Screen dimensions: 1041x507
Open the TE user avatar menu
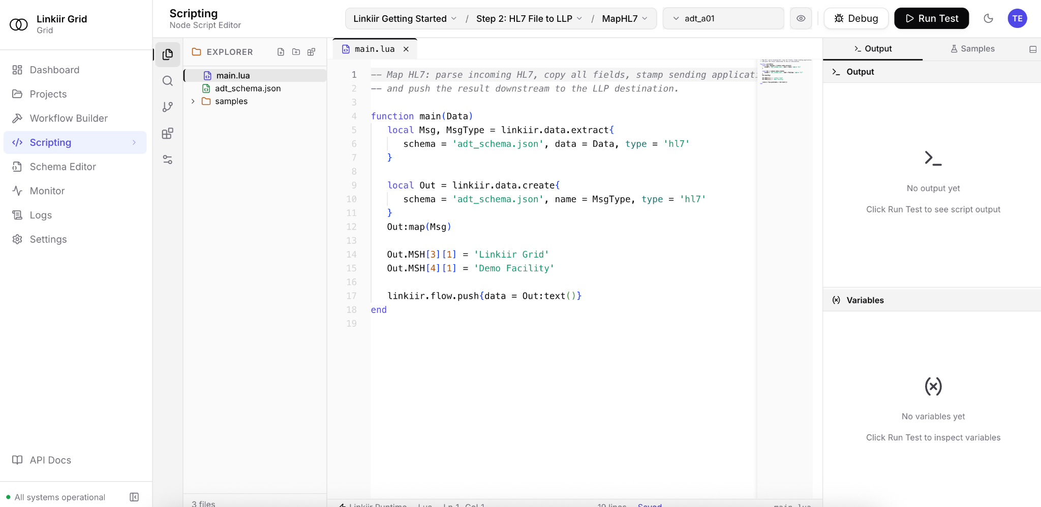click(x=1017, y=19)
